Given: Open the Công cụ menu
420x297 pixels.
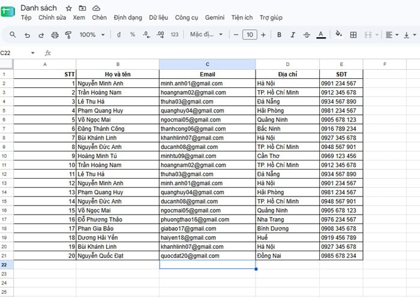Looking at the screenshot, I should [187, 17].
